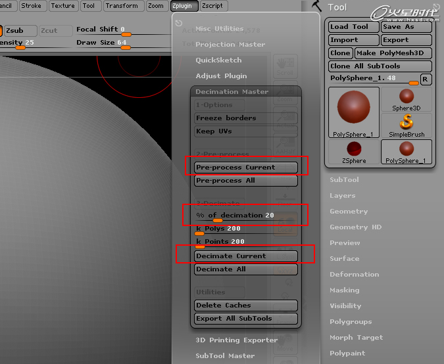This screenshot has height=364, width=444.
Task: Open the Zplugin menu
Action: 184,6
